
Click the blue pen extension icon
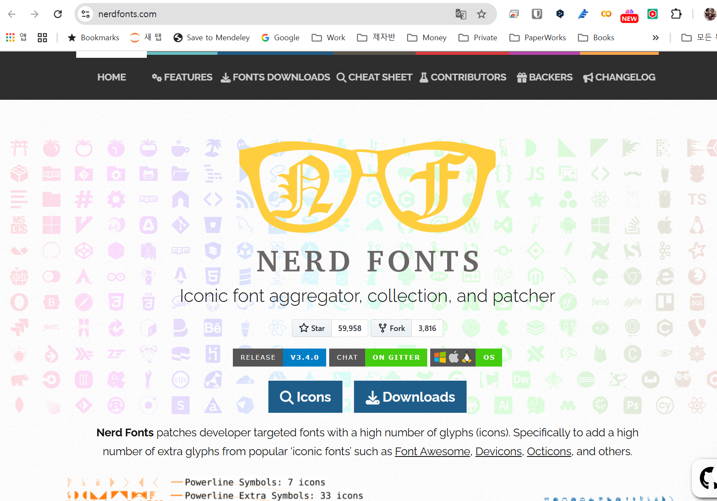pyautogui.click(x=583, y=14)
